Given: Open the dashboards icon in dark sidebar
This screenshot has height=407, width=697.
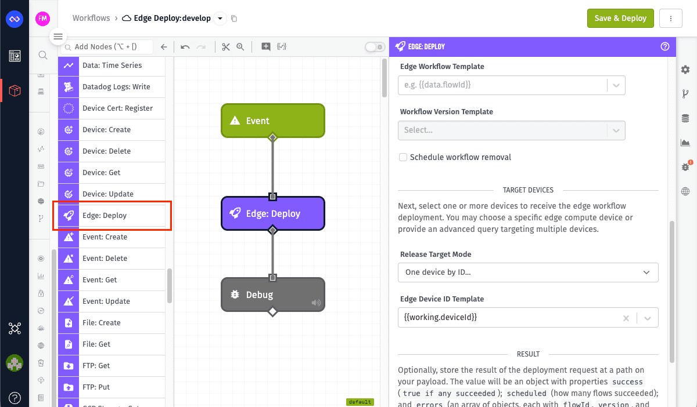Looking at the screenshot, I should click(x=15, y=56).
